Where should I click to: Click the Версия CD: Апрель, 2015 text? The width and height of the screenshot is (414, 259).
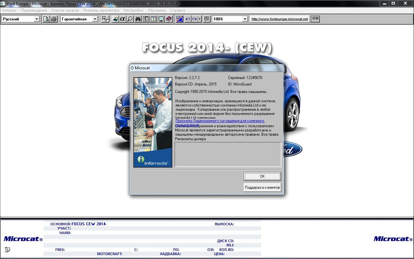(x=196, y=84)
